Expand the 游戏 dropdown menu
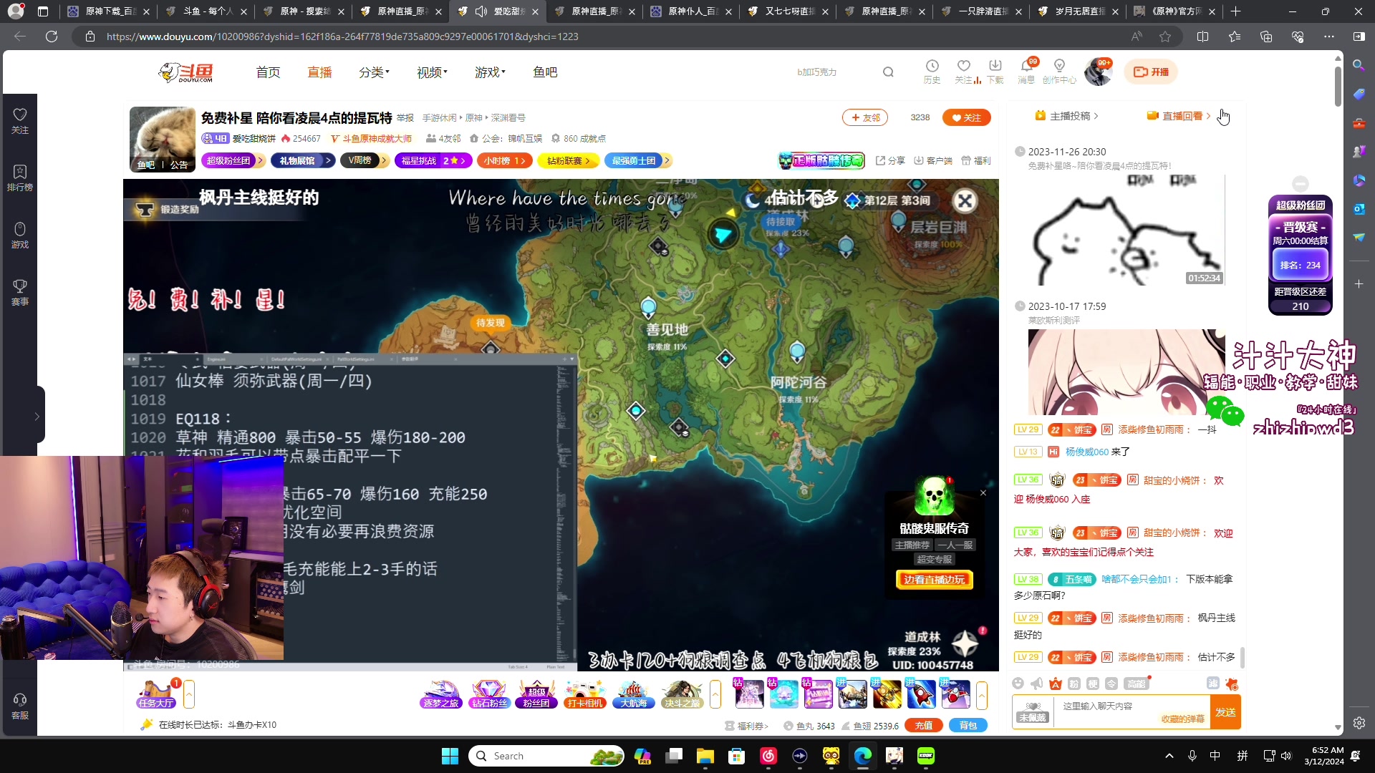This screenshot has width=1375, height=773. pos(490,72)
